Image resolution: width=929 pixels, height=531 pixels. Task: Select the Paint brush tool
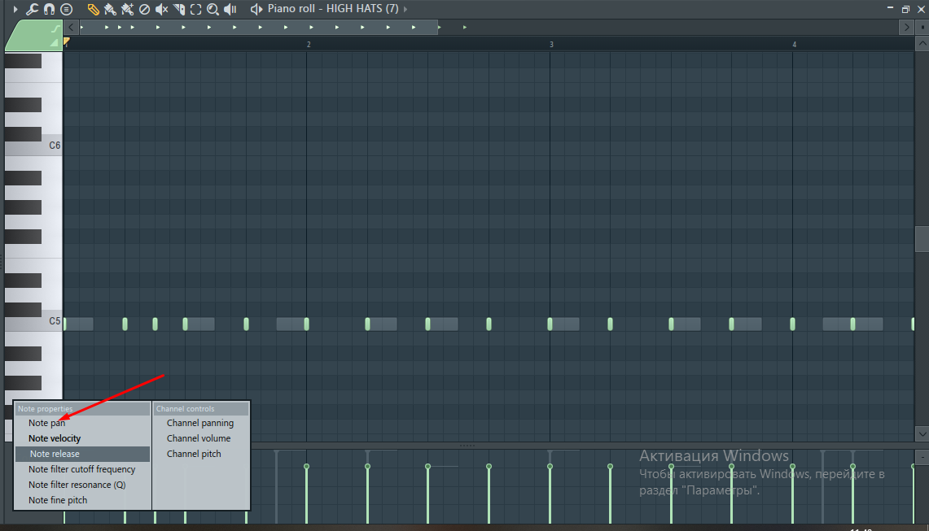pyautogui.click(x=110, y=9)
